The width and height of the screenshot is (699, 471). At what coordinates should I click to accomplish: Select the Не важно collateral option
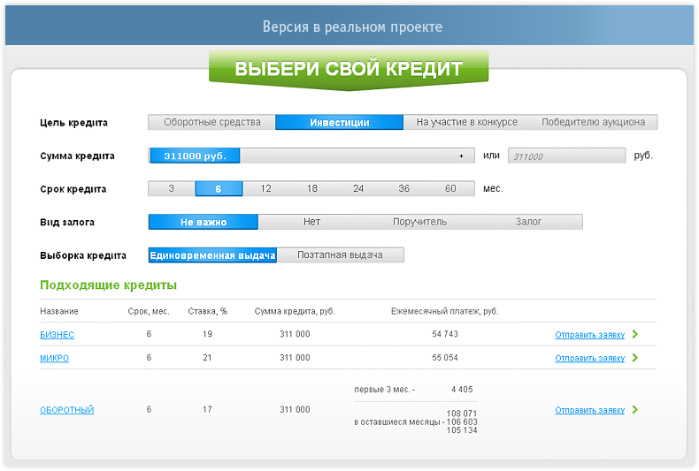[204, 222]
